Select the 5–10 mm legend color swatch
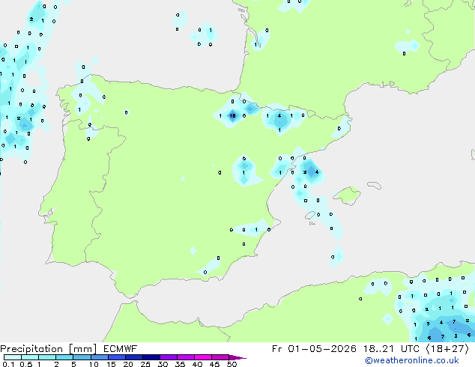The height and width of the screenshot is (367, 475). [x=82, y=357]
